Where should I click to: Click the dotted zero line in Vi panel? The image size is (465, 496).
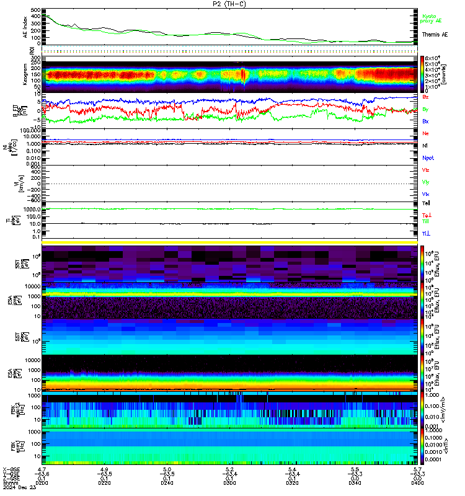(x=229, y=184)
